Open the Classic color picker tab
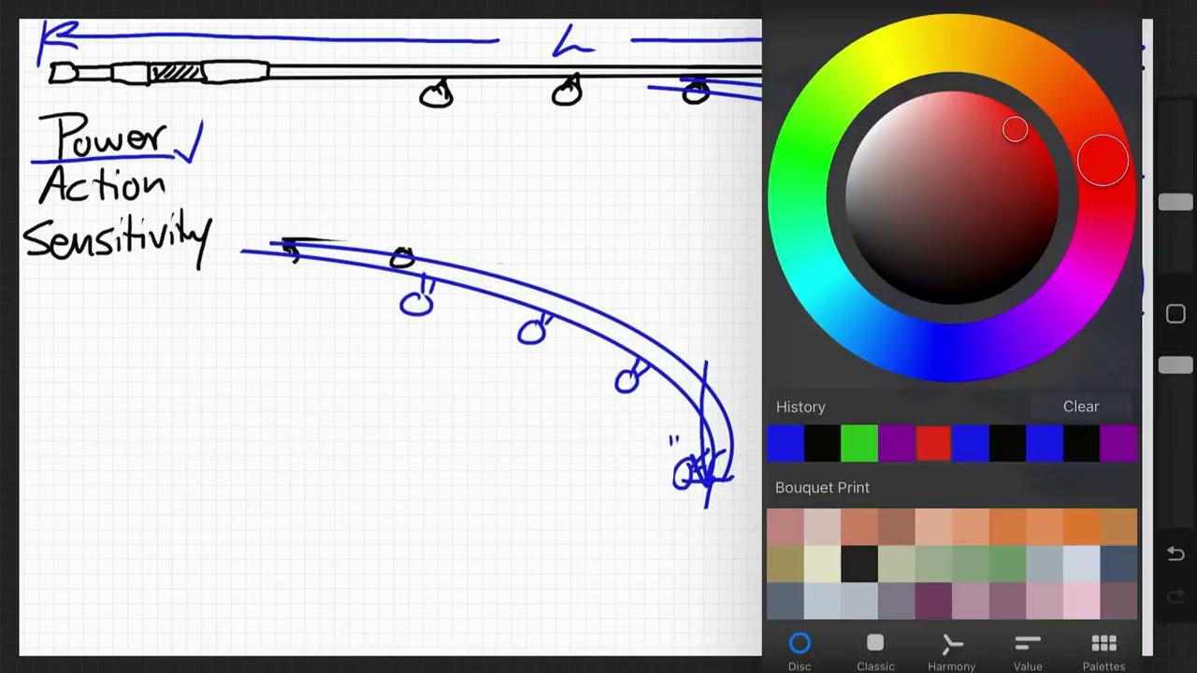Screen dimensions: 1197x673 875,652
